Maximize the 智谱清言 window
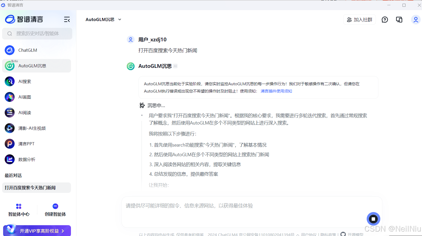Image resolution: width=422 pixels, height=236 pixels. click(404, 5)
